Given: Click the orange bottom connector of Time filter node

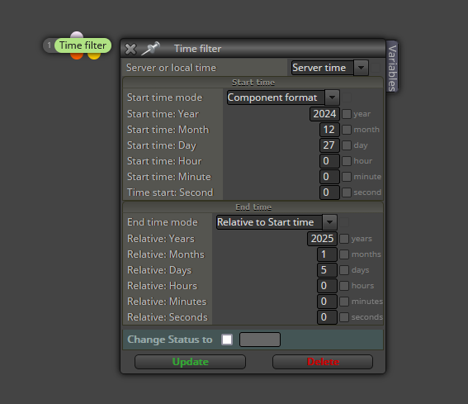Looking at the screenshot, I should pyautogui.click(x=77, y=56).
